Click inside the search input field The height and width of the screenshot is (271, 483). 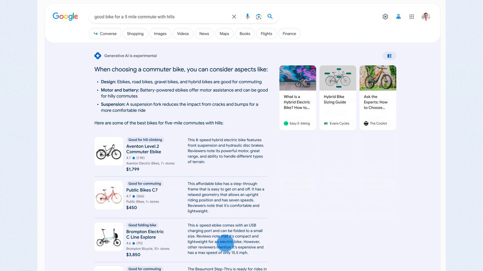[158, 17]
